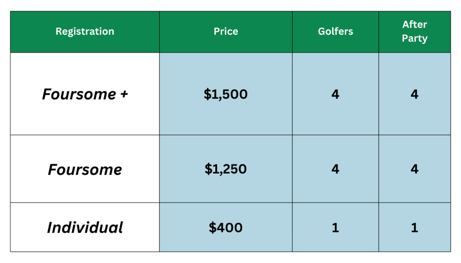Click After Party count for Foursome + row
This screenshot has width=461, height=263.
tap(415, 94)
